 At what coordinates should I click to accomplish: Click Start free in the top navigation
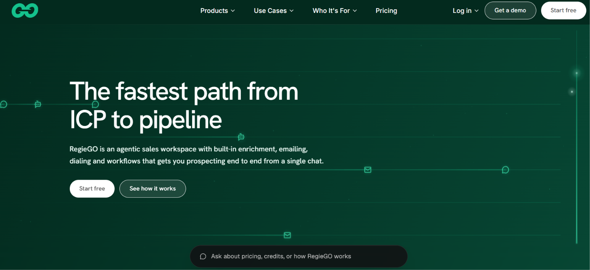[563, 10]
